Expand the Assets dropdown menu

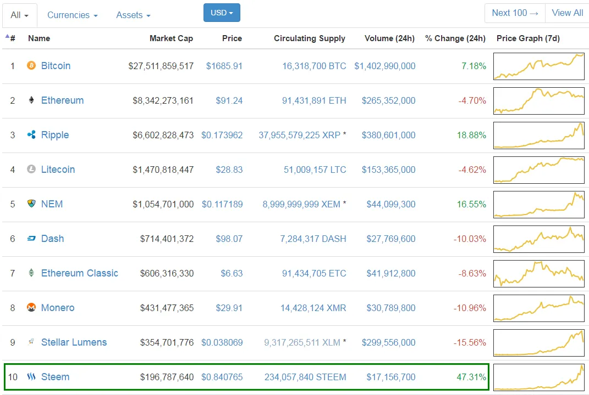point(133,15)
